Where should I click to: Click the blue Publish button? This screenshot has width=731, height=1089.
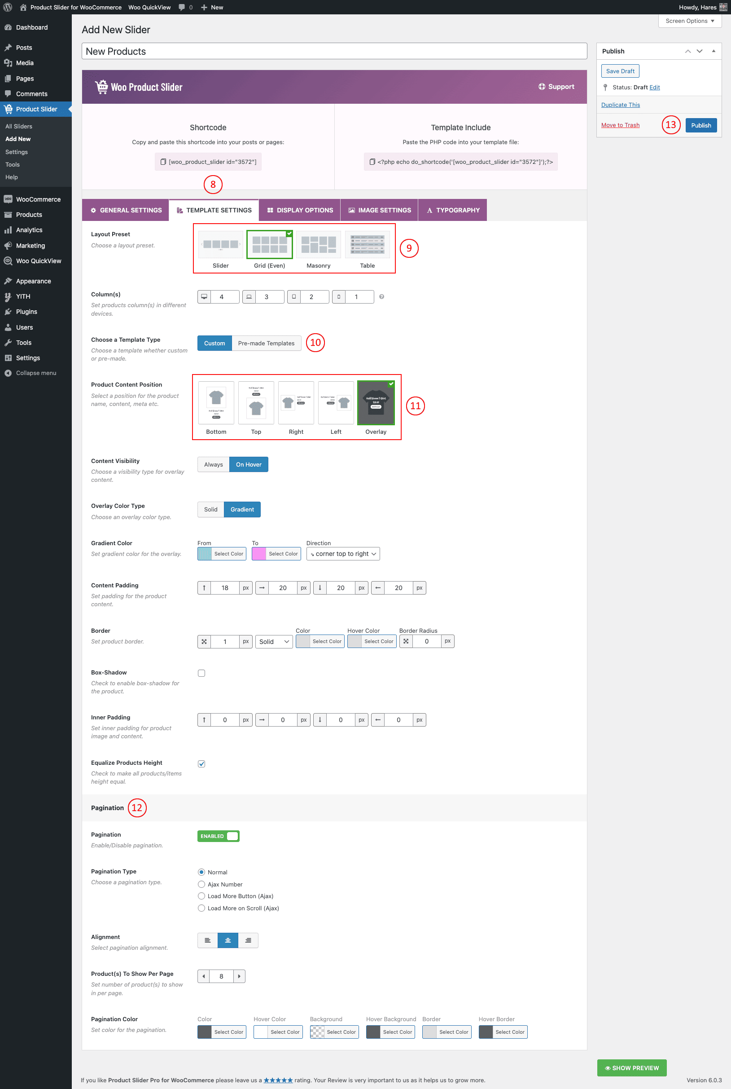tap(700, 125)
